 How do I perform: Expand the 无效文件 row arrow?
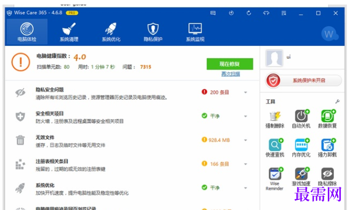(245, 140)
